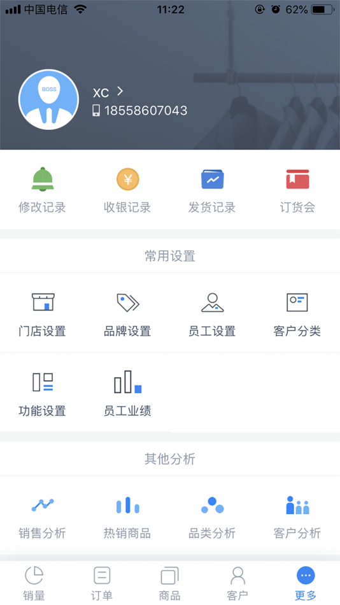Open the 品类分析 bubbles icon
Image resolution: width=340 pixels, height=605 pixels.
(x=212, y=504)
